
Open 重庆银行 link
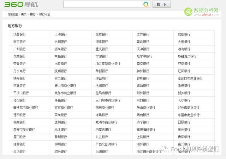coord(102,49)
